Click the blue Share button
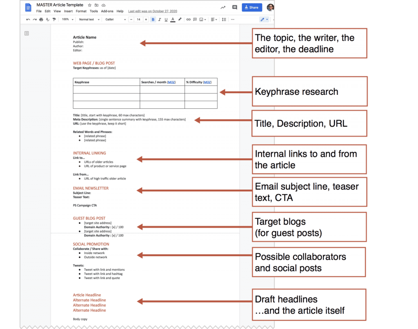This screenshot has height=329, width=418. 251,7
